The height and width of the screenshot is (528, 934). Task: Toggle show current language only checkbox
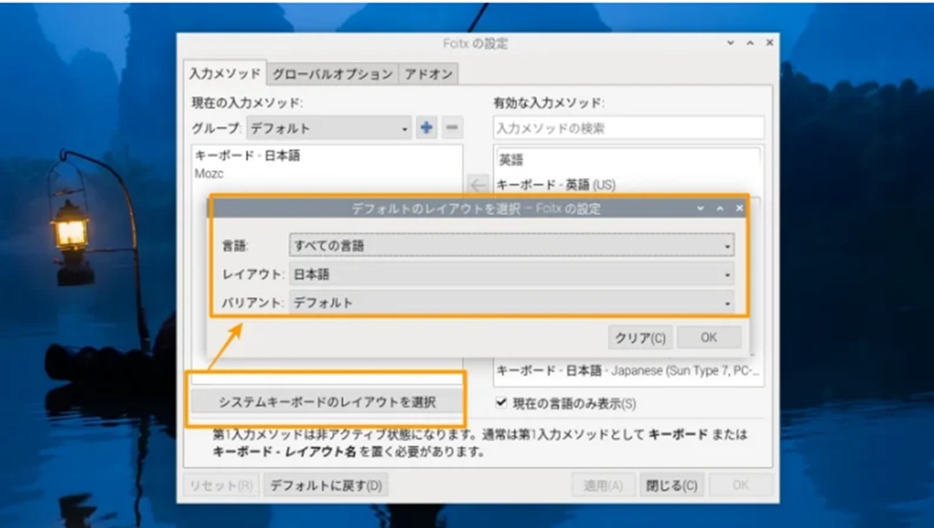point(501,403)
